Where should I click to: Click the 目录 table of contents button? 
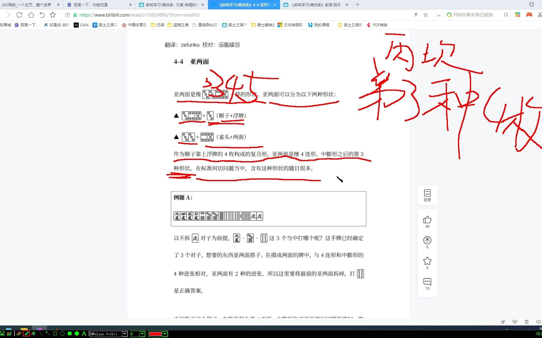click(427, 195)
